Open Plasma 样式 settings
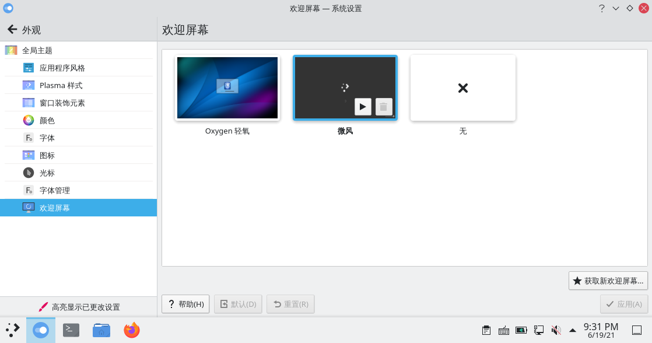The image size is (652, 343). coord(61,86)
